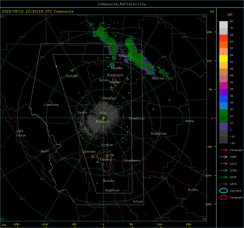Click the Didsbury city label
The height and width of the screenshot is (228, 244).
(102, 121)
